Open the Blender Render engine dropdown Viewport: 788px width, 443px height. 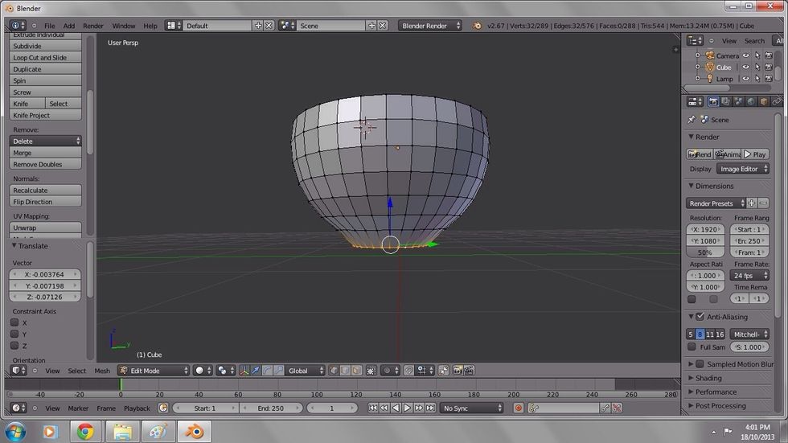(x=430, y=26)
